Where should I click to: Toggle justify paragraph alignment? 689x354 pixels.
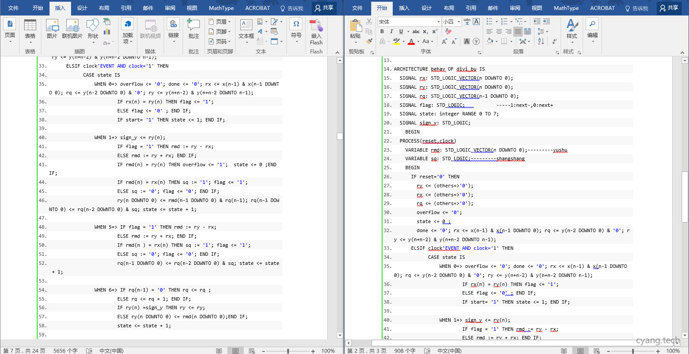[518, 31]
